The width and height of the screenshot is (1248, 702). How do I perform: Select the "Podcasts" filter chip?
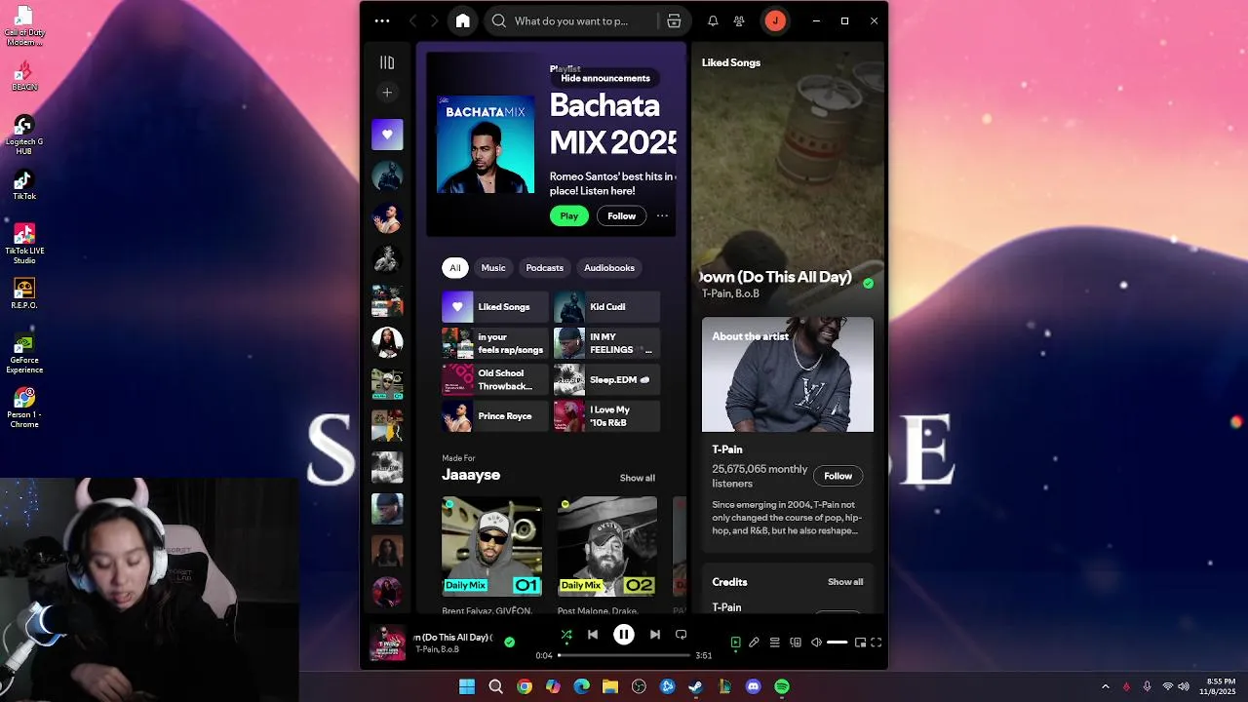point(544,267)
